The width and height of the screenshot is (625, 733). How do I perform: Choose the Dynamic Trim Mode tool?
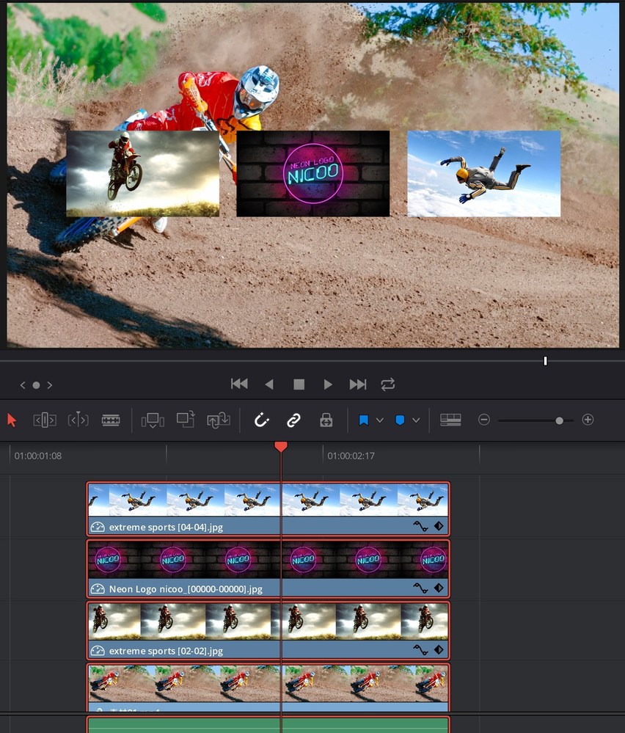point(78,420)
